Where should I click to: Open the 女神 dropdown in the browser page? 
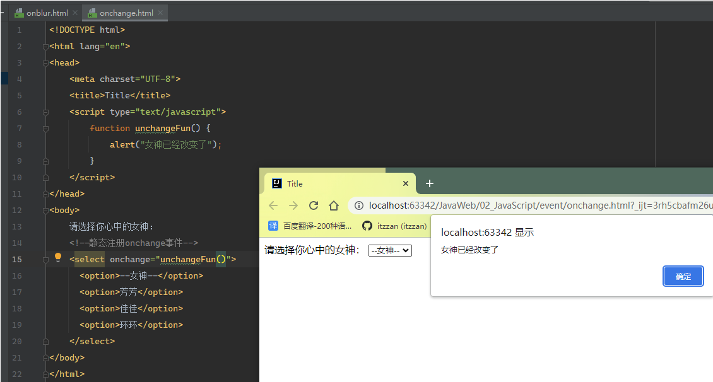point(390,250)
